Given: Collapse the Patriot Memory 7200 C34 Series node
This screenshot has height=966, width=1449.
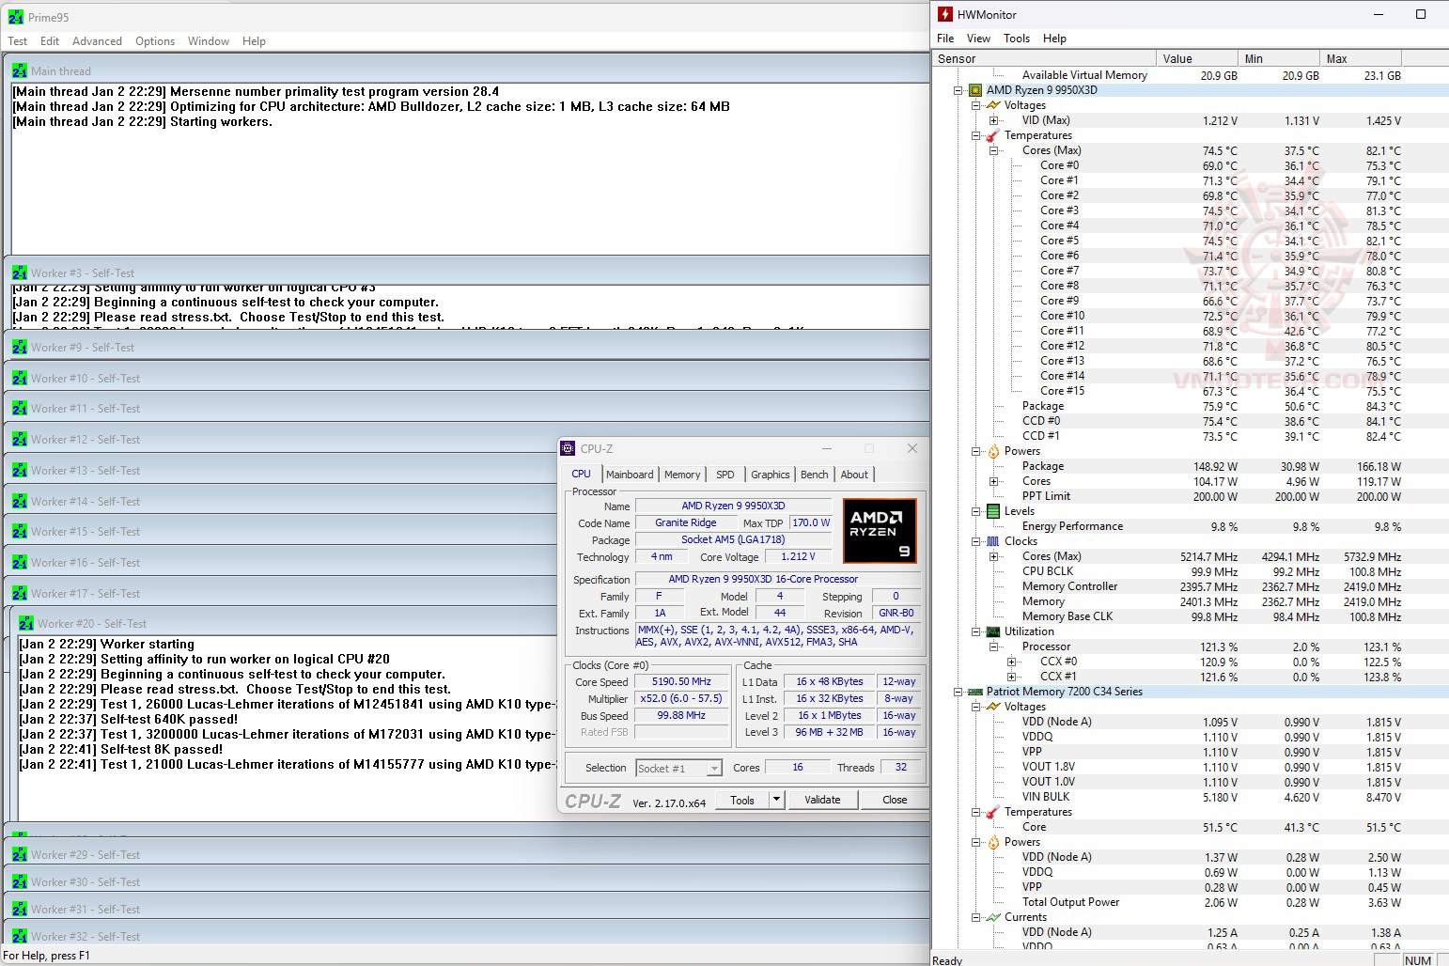Looking at the screenshot, I should click(958, 692).
